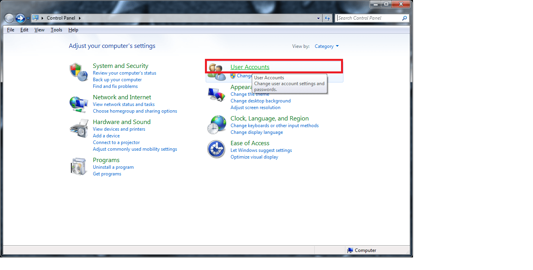Open the Edit menu
The width and height of the screenshot is (533, 270).
click(x=24, y=30)
